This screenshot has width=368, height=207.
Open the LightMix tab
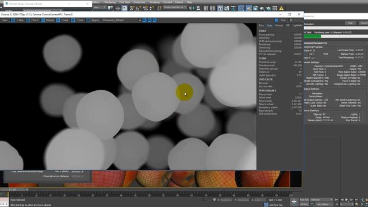click(297, 25)
